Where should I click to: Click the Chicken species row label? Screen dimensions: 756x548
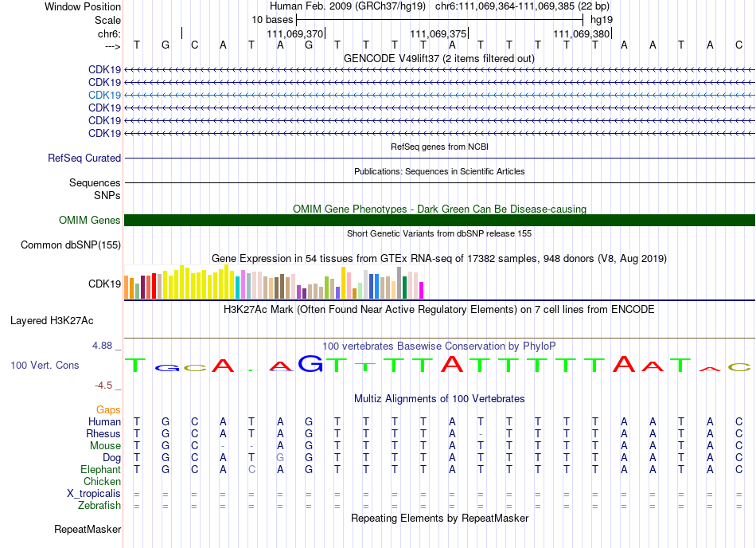[102, 481]
